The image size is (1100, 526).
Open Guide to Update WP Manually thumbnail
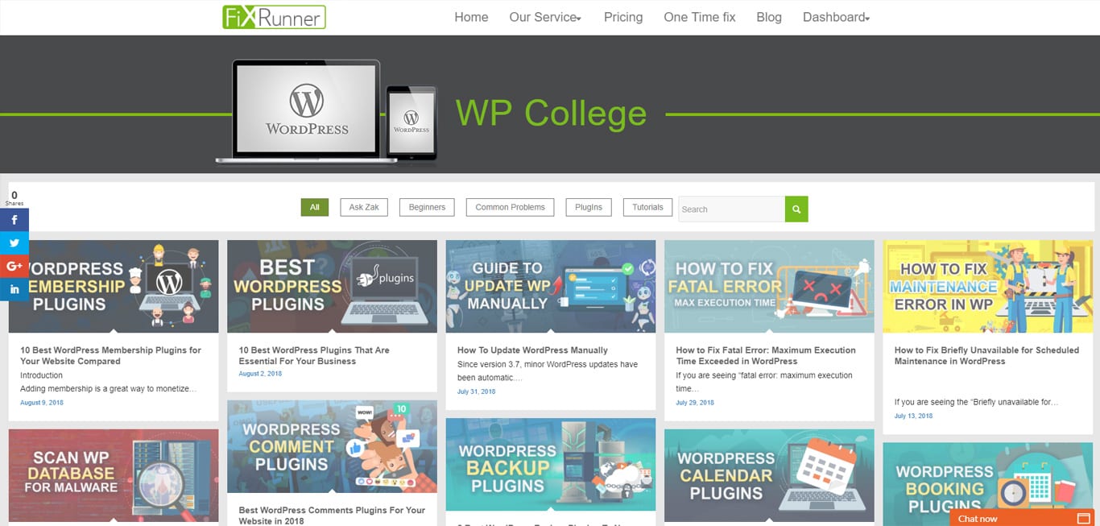(x=551, y=286)
